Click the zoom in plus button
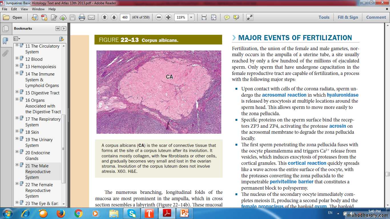The height and width of the screenshot is (219, 390). 168,17
